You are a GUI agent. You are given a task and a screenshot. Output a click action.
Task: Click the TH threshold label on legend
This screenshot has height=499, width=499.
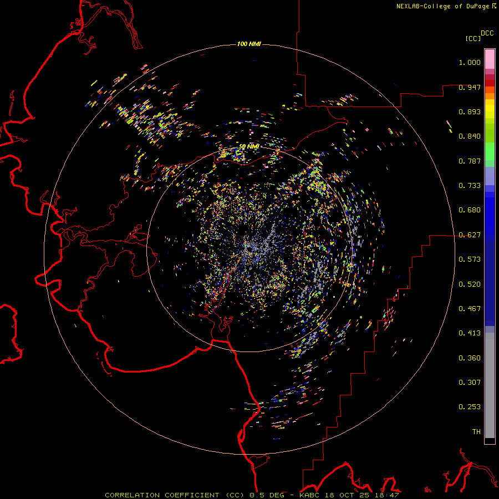[476, 432]
